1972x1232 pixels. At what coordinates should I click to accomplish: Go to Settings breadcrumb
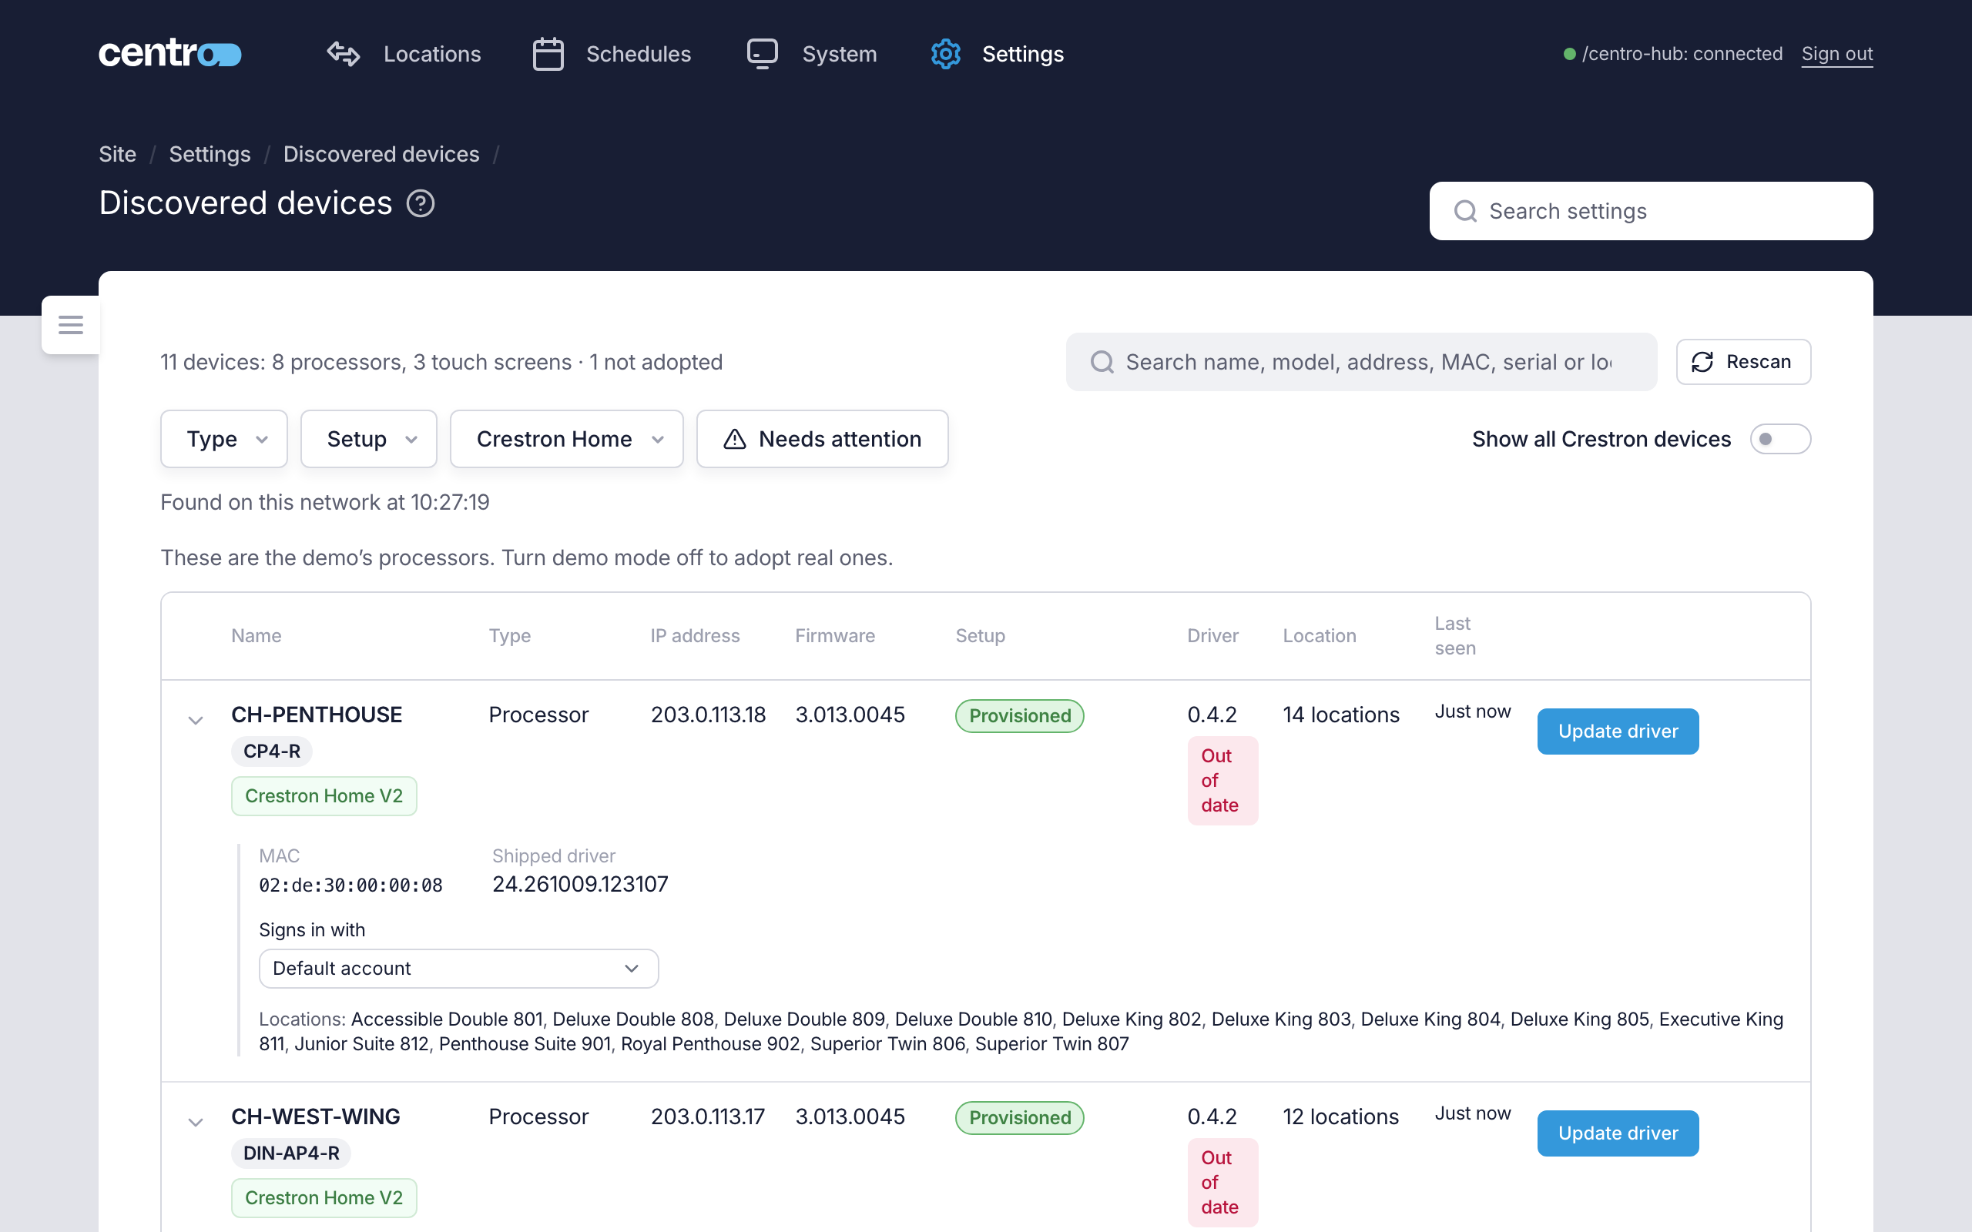210,154
